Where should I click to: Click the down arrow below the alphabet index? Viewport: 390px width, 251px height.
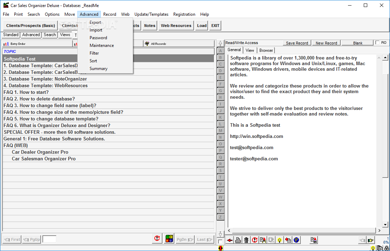220,234
